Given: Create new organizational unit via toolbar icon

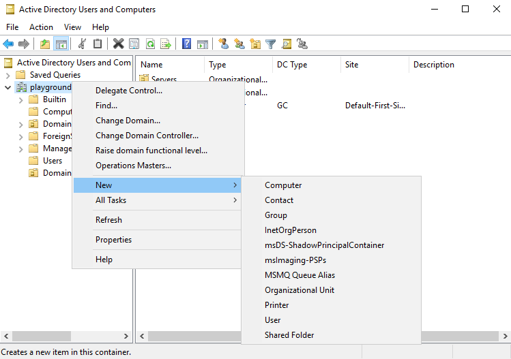Looking at the screenshot, I should click(x=255, y=44).
